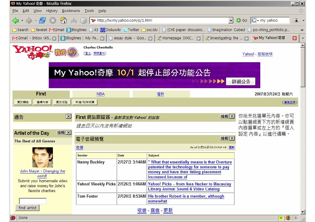
Task: Click the Yahoo! - 服務說明 Yahoo! link
Action: [248, 54]
